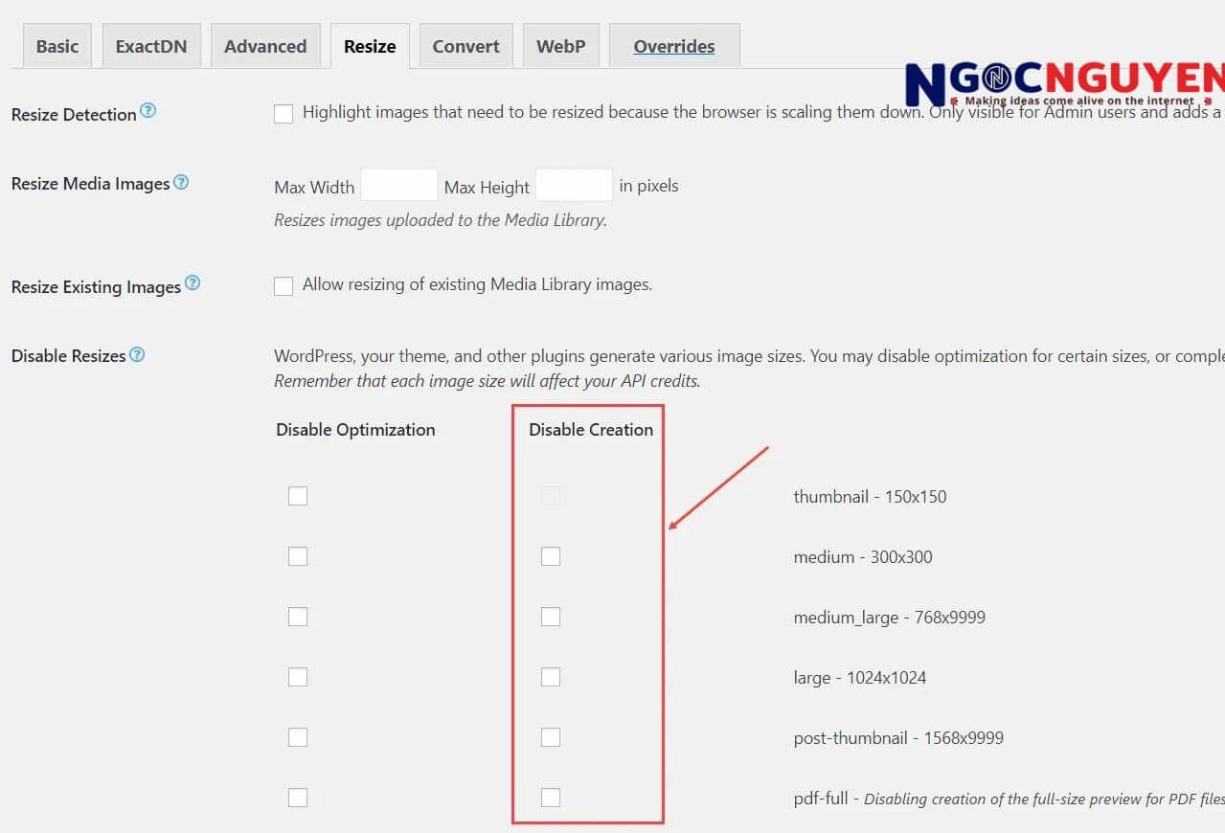1225x833 pixels.
Task: Check Allow resizing of existing images
Action: 284,286
